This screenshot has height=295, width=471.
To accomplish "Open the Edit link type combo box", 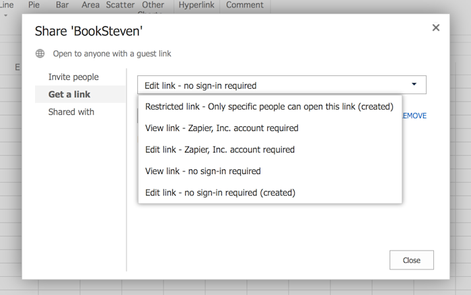I will (282, 85).
